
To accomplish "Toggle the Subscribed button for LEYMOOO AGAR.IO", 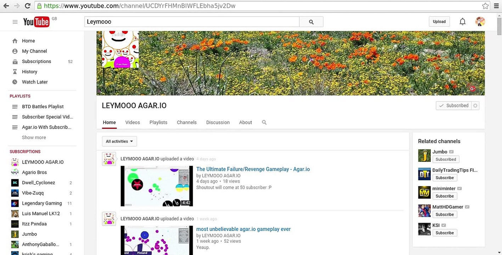I will (x=454, y=106).
